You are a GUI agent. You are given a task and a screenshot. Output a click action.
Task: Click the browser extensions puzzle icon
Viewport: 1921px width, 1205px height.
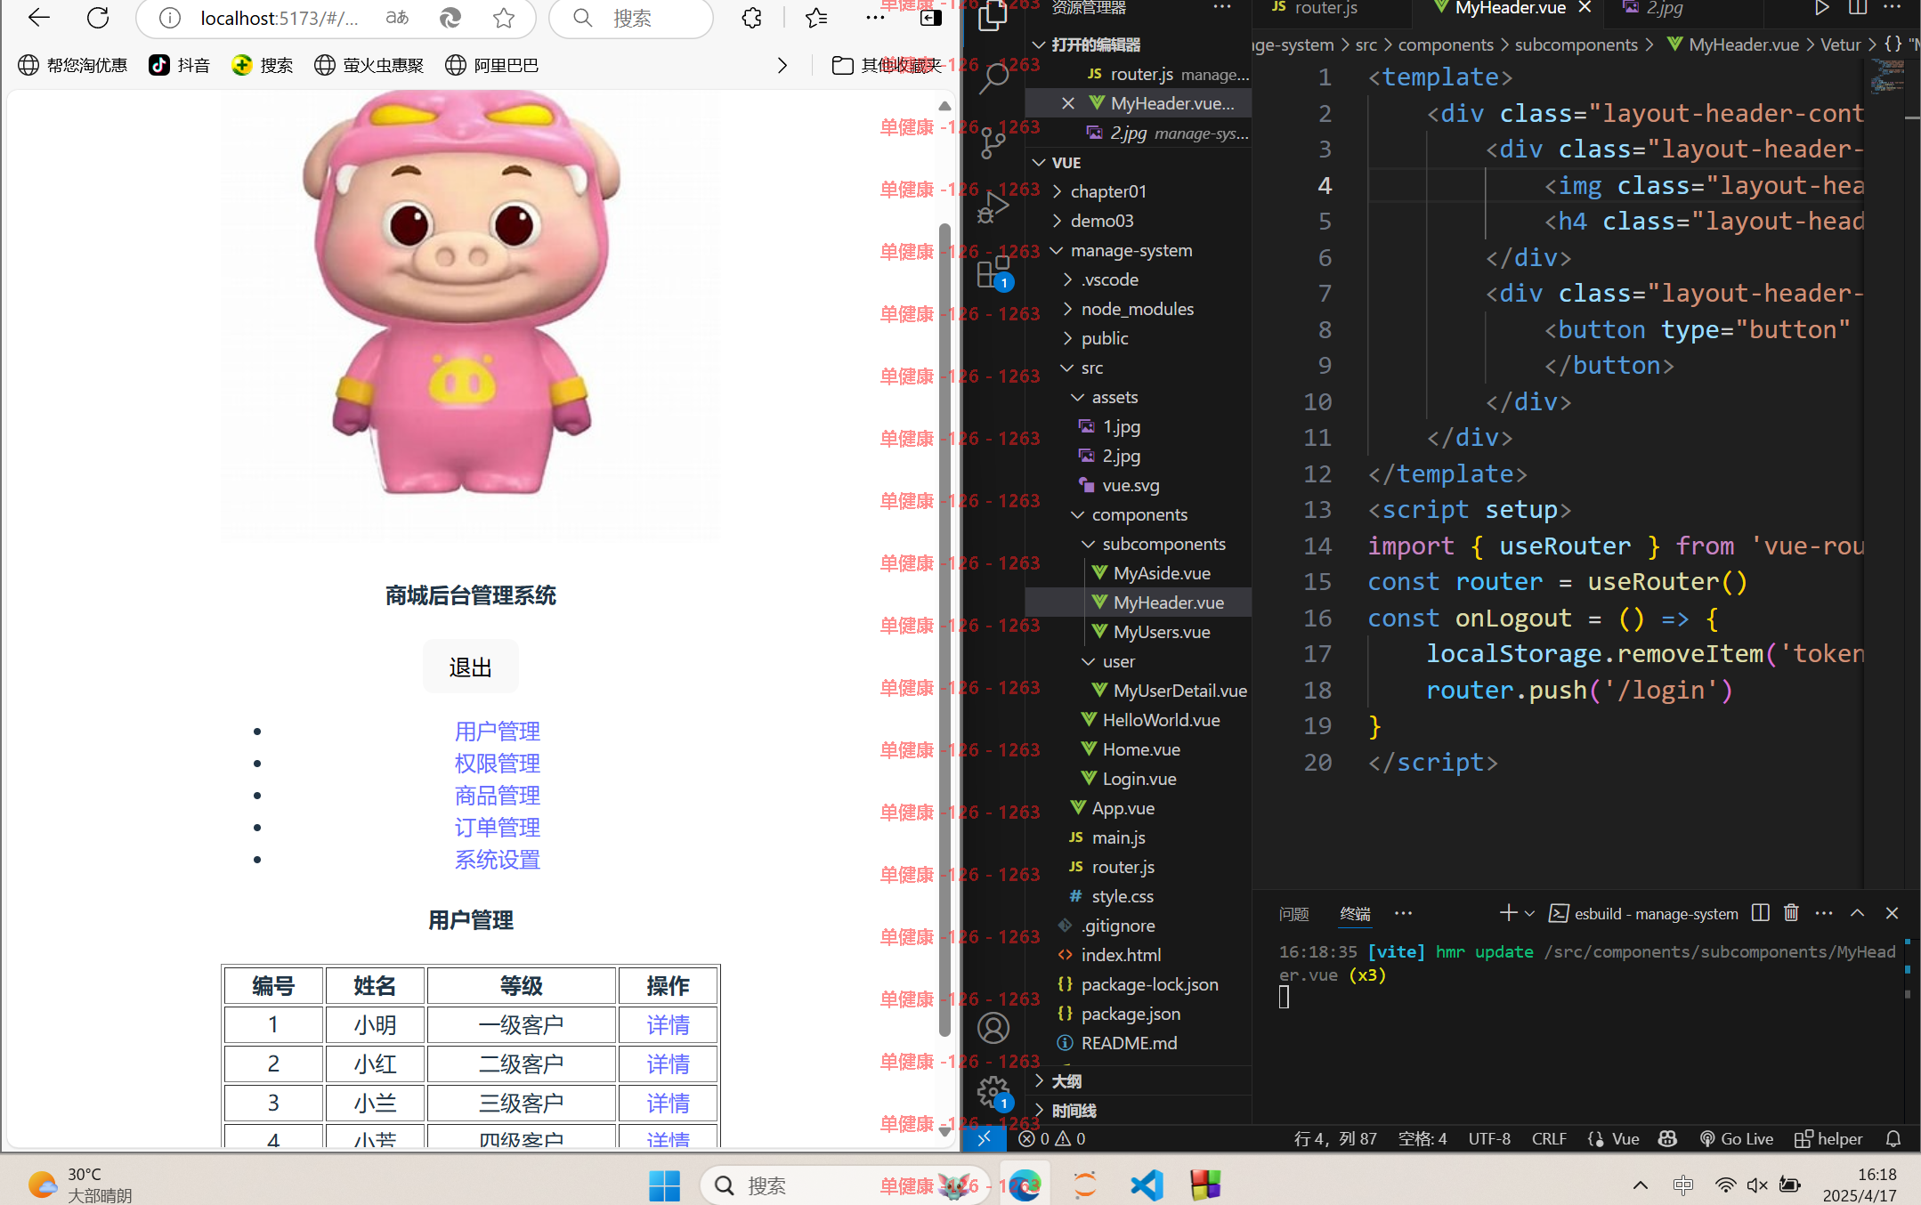click(752, 18)
